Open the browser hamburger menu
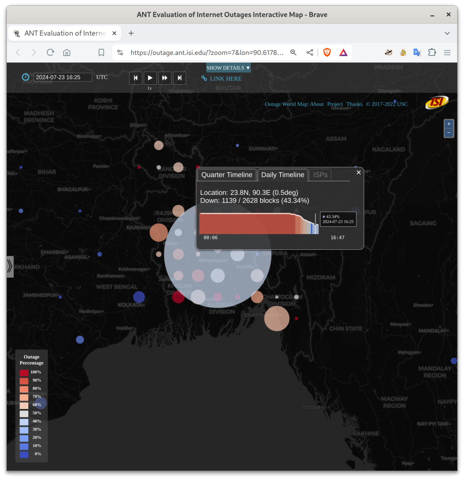 tap(447, 52)
